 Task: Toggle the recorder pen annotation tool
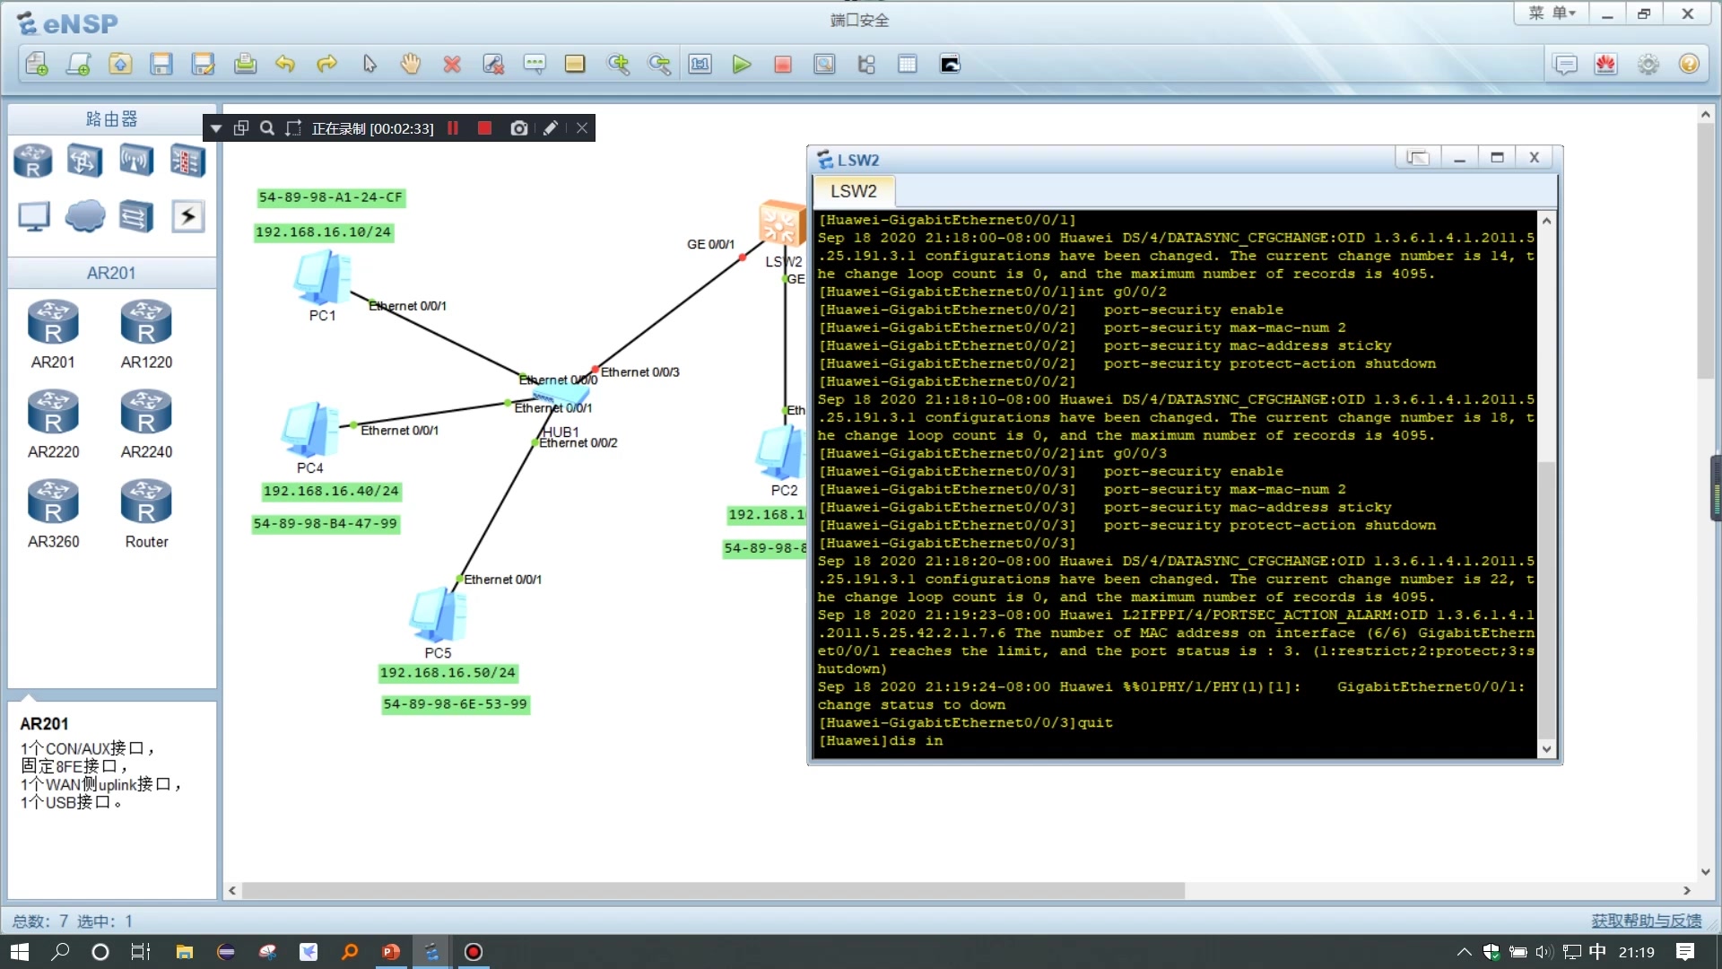(551, 128)
